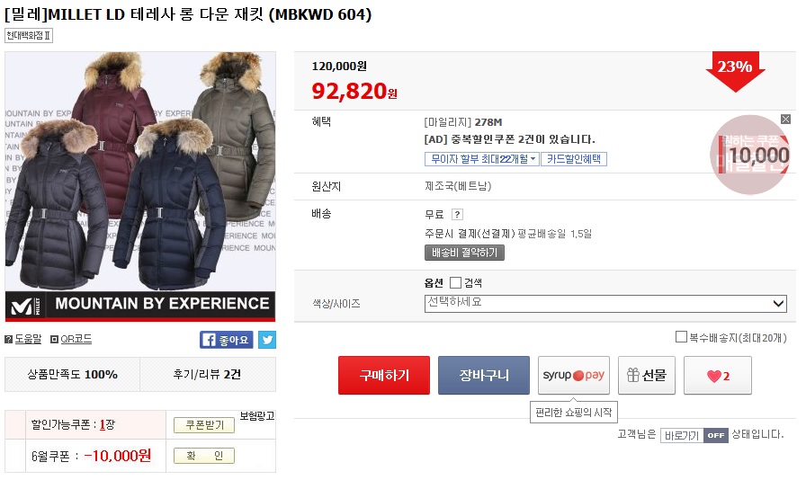Open the QR코드 link
Screen dimensions: 806x480
tap(71, 339)
